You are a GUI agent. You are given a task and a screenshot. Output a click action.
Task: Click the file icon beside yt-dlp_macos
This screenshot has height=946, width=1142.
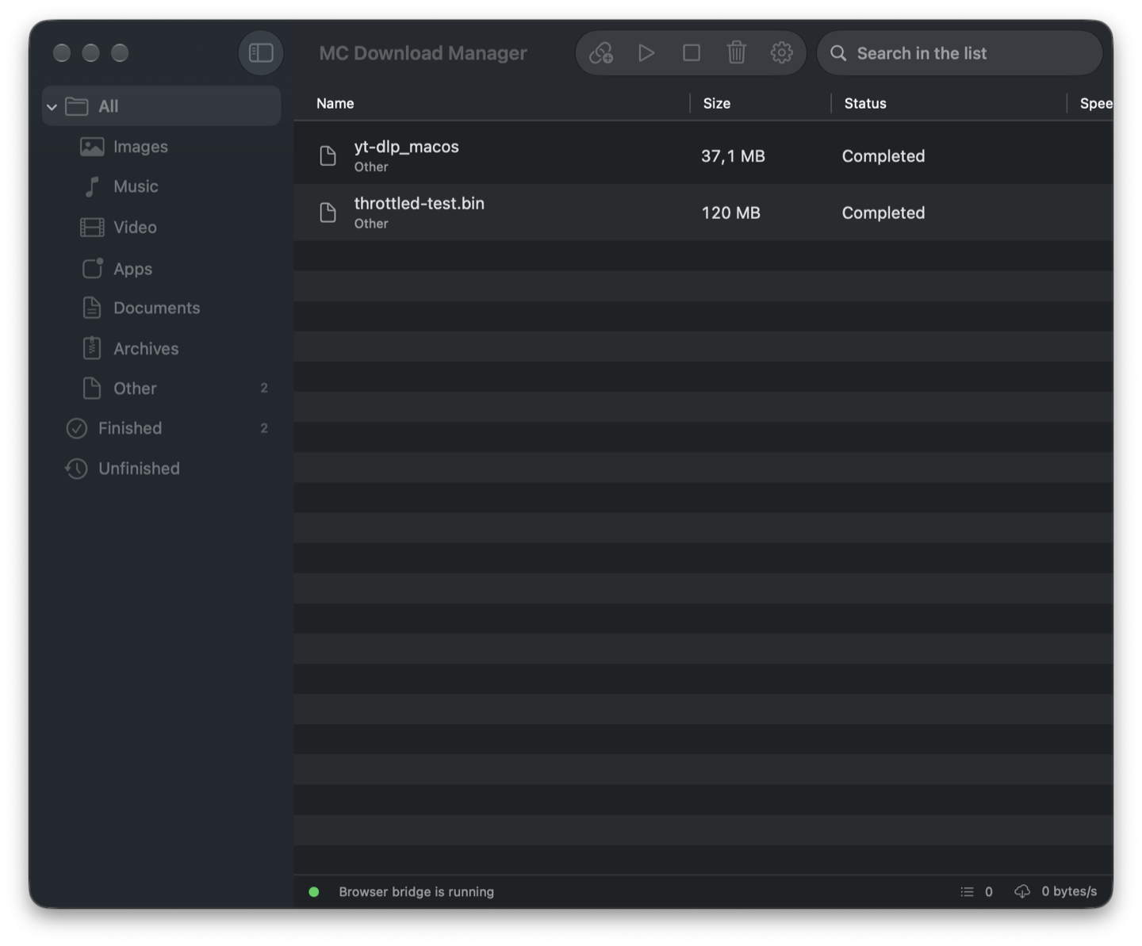328,156
